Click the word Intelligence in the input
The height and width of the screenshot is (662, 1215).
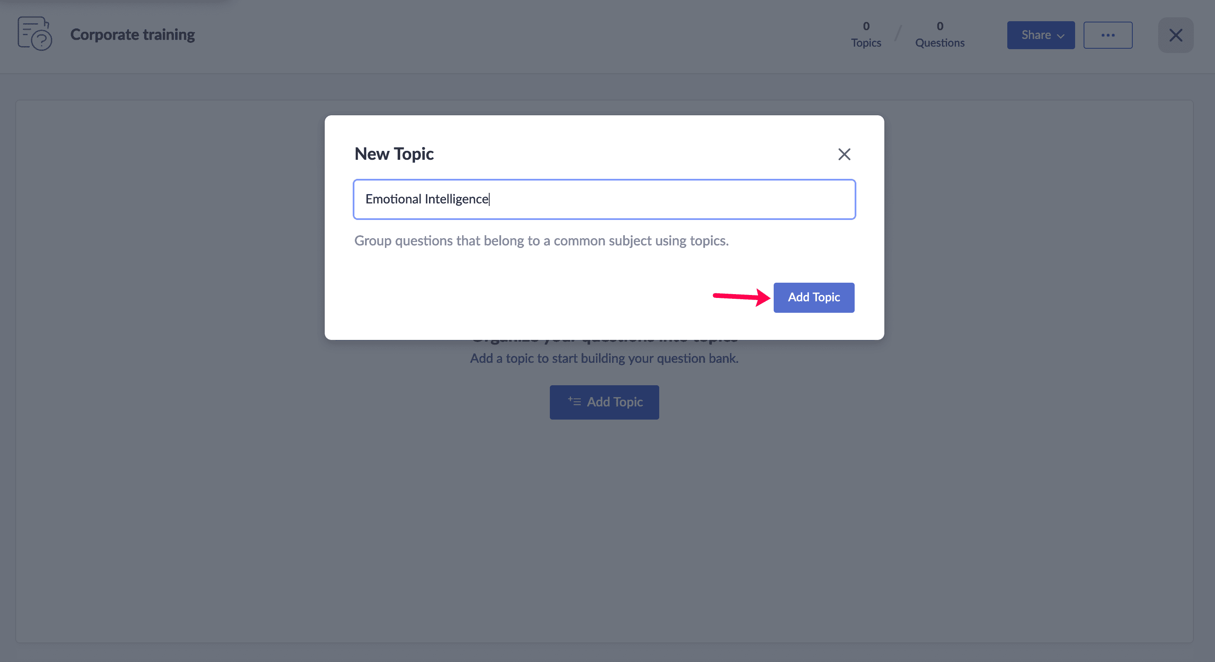[456, 200]
